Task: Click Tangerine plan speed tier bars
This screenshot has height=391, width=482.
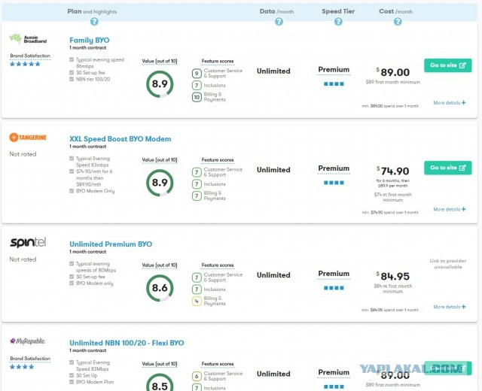Action: 334,183
